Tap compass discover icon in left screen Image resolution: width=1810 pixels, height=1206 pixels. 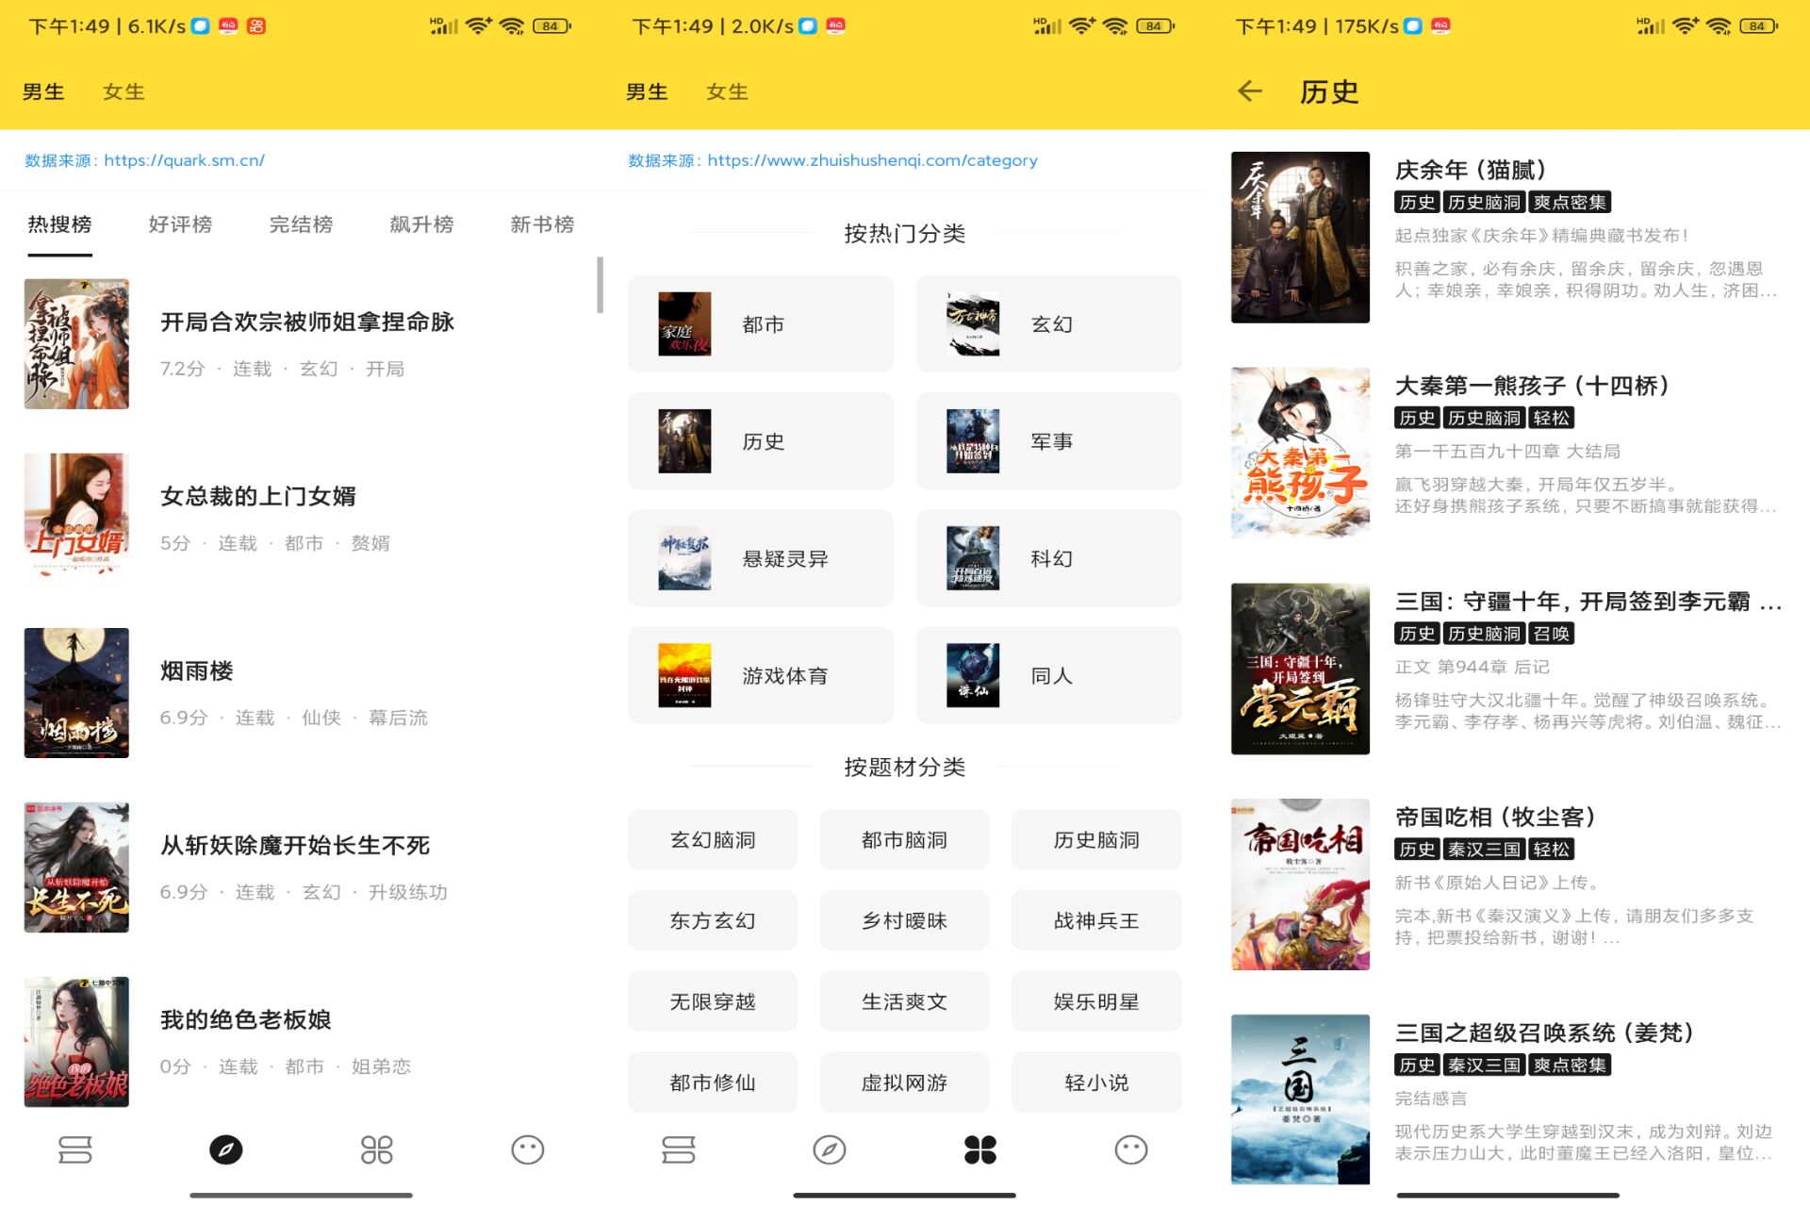226,1149
